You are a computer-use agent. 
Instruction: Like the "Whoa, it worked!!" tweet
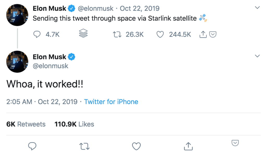click(x=136, y=146)
